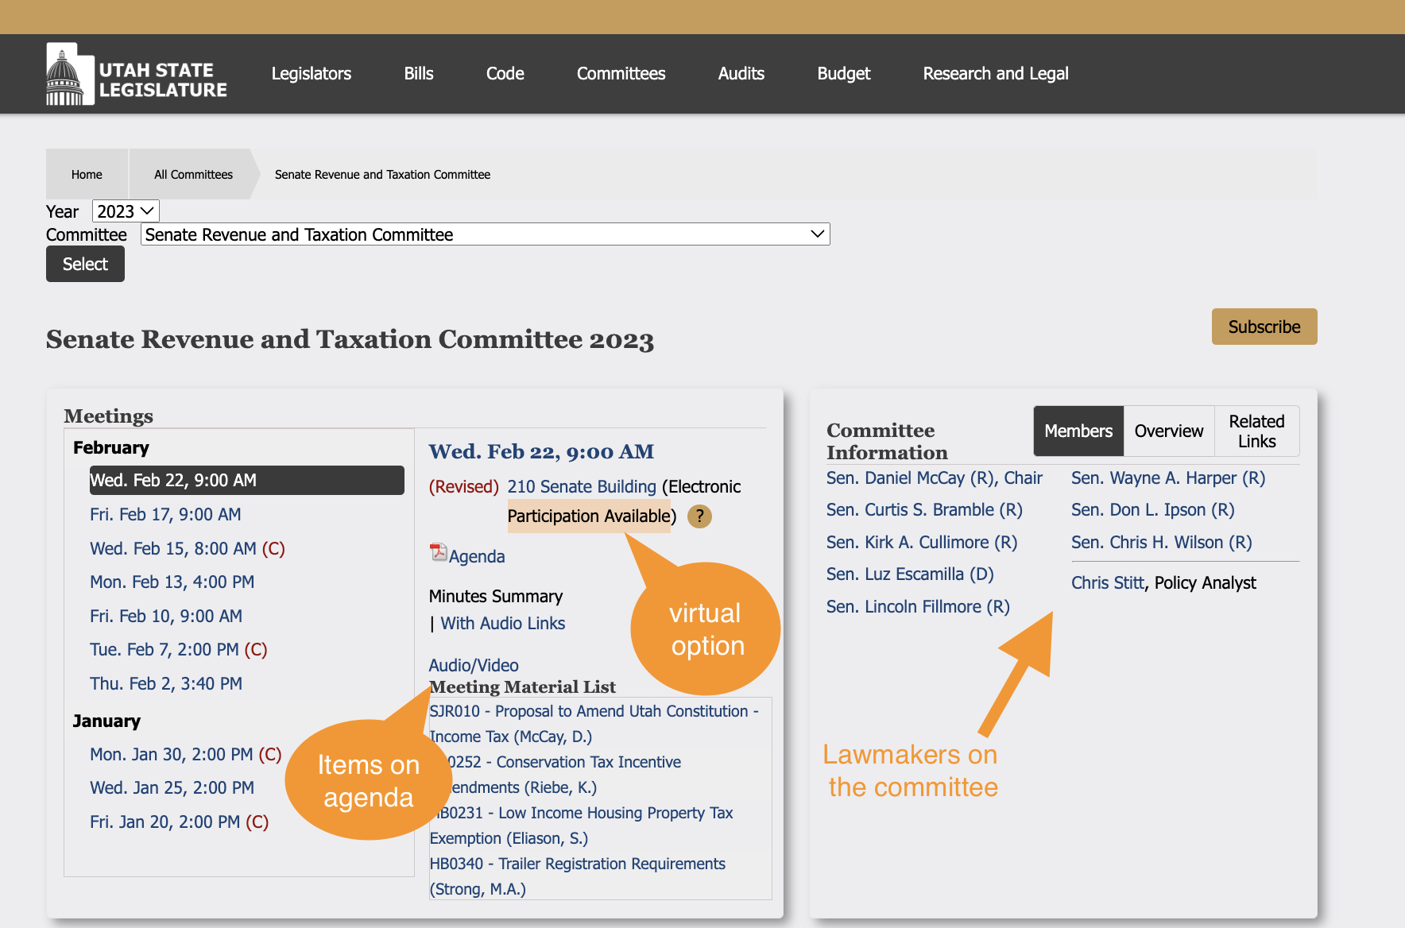
Task: Open Chris Stitt policy analyst link
Action: click(x=1108, y=583)
